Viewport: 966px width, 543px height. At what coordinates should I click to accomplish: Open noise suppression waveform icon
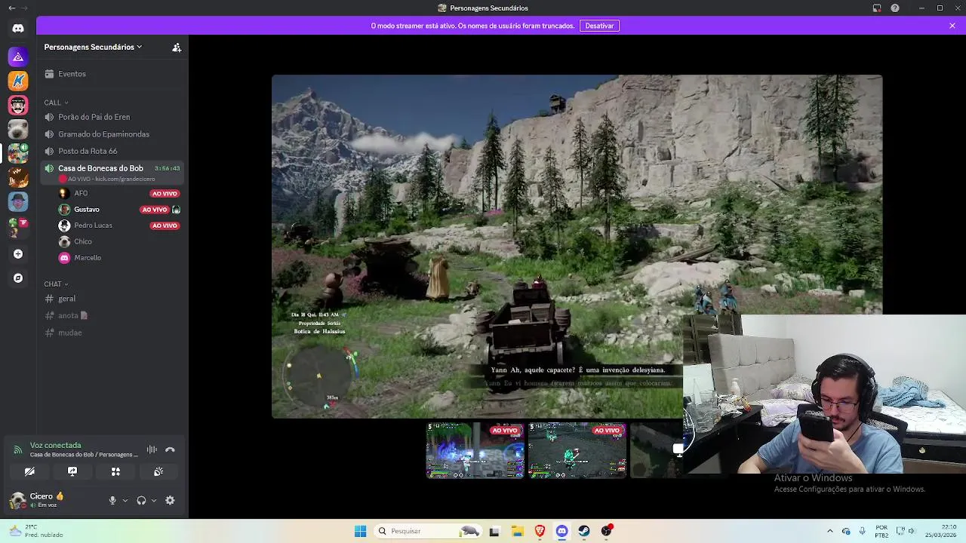pyautogui.click(x=152, y=449)
